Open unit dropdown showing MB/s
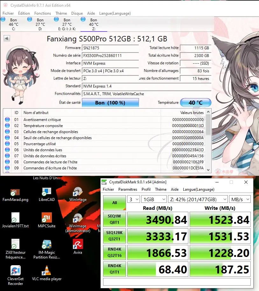Image resolution: width=259 pixels, height=291 pixels. pos(240,199)
